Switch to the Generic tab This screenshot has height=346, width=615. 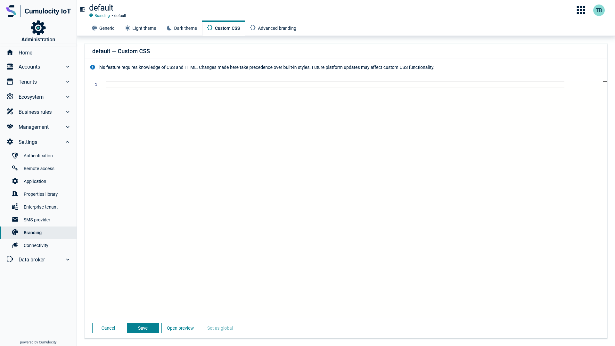[x=103, y=28]
